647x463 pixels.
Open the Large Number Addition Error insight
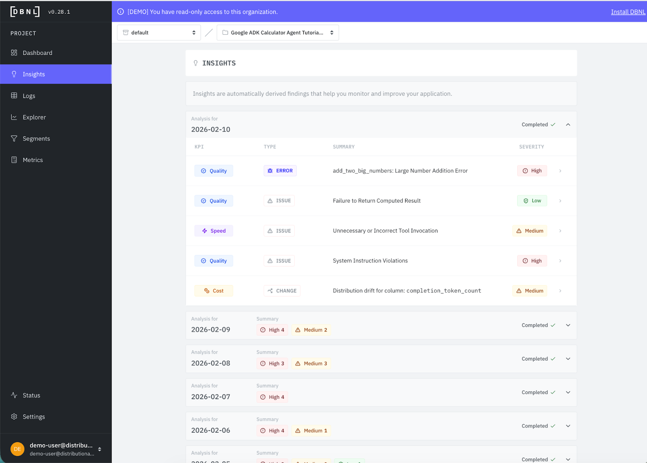(x=381, y=171)
